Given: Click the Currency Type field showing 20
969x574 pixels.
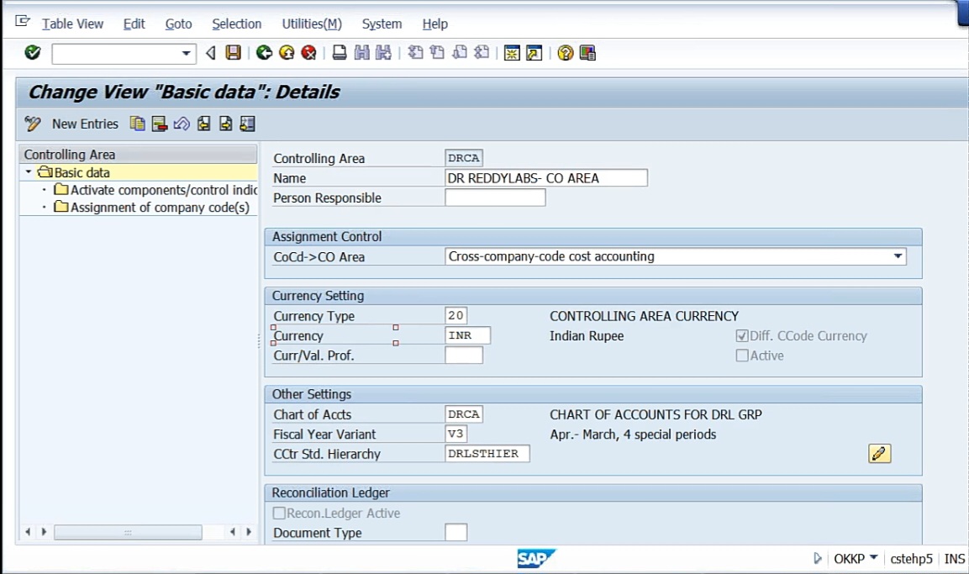Looking at the screenshot, I should coord(456,315).
